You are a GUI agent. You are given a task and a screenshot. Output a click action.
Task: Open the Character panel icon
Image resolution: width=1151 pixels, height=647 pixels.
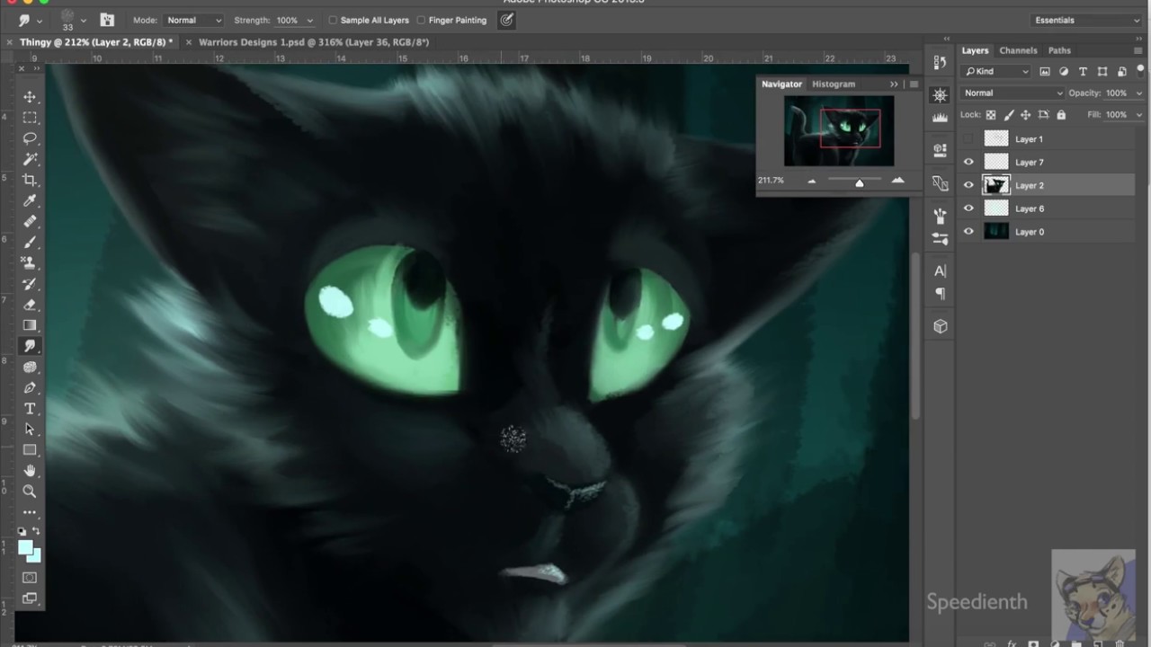(940, 270)
